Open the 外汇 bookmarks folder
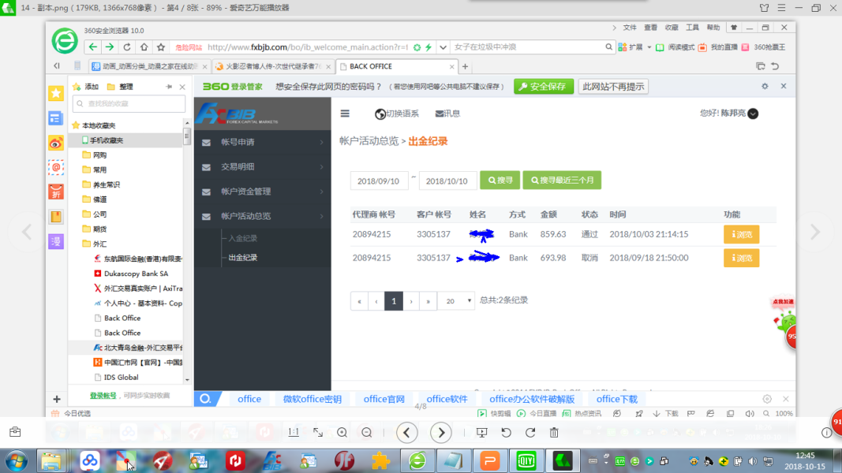The height and width of the screenshot is (473, 842). click(100, 244)
